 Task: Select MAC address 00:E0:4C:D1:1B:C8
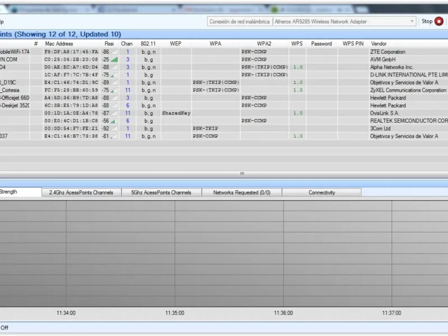[x=71, y=121]
